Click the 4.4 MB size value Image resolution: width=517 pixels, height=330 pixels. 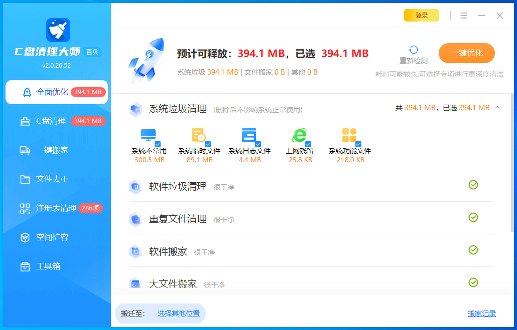(249, 160)
